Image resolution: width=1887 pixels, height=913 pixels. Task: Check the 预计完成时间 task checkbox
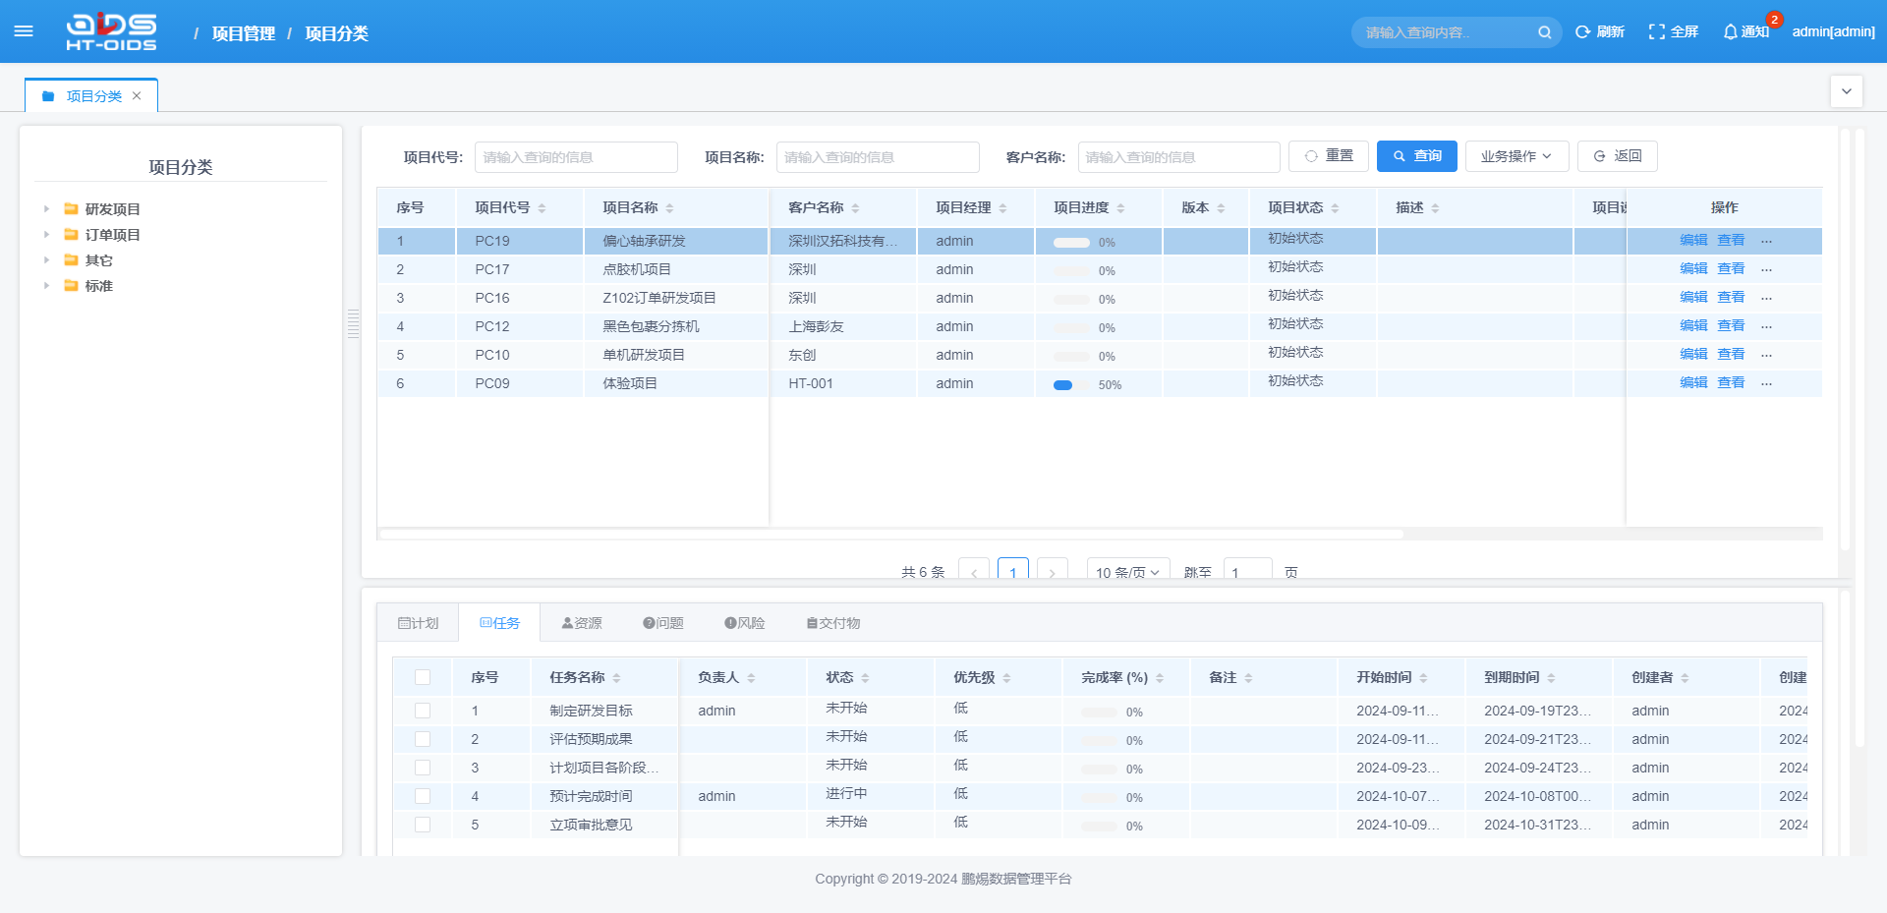[x=423, y=796]
